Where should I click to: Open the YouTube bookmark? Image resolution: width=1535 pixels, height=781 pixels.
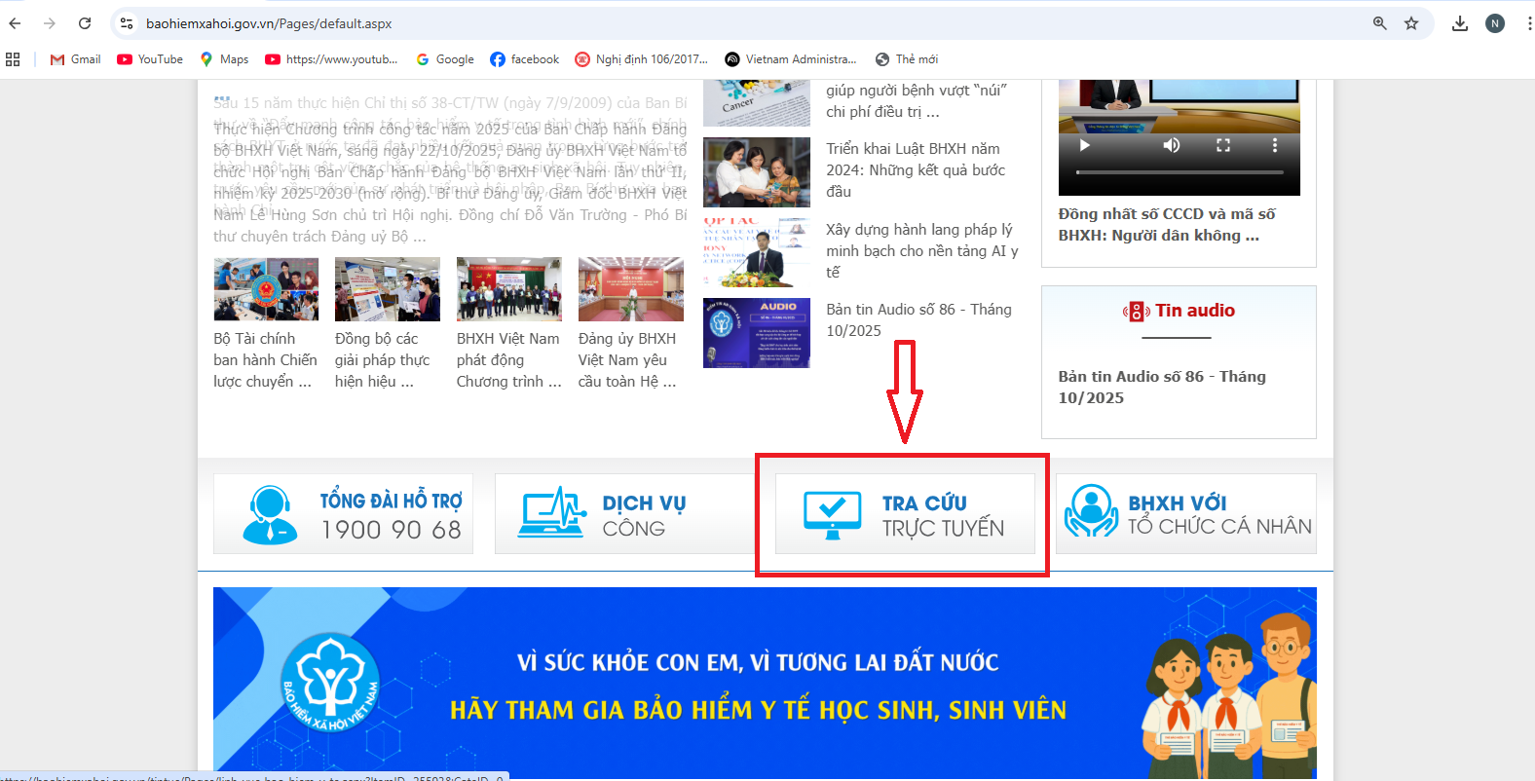pyautogui.click(x=150, y=59)
